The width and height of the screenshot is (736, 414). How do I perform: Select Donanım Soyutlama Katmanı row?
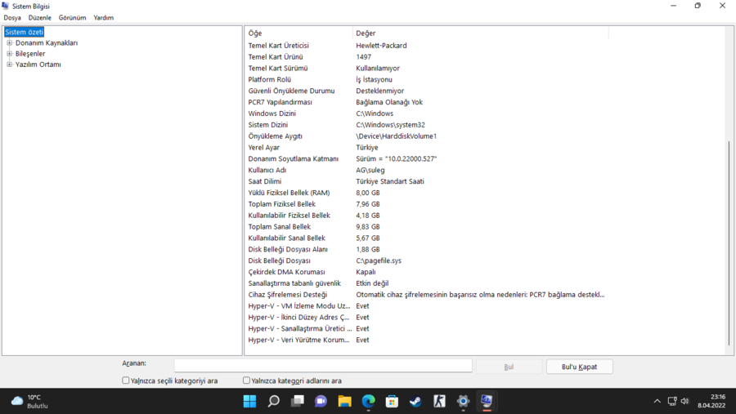point(427,158)
